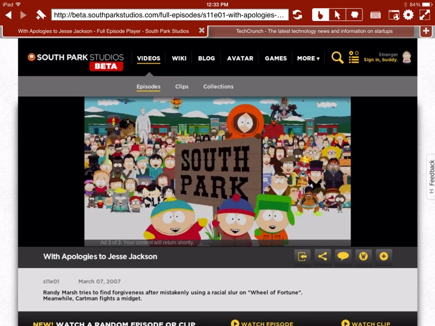Viewport: 435px width, 326px height.
Task: Add episode to playlist with plus icon
Action: (x=384, y=257)
